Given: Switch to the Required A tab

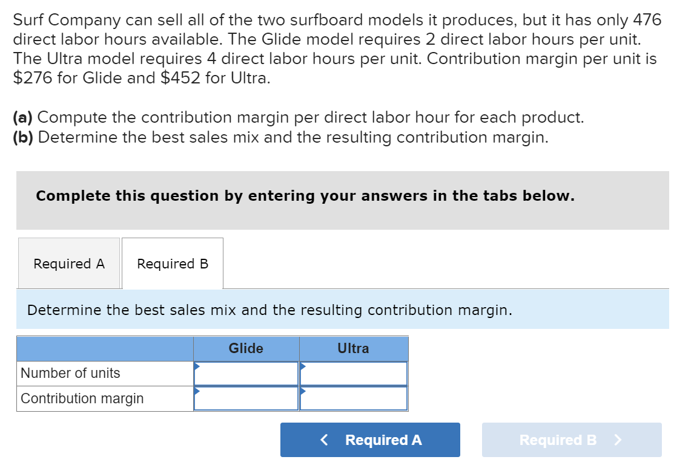Looking at the screenshot, I should [69, 264].
